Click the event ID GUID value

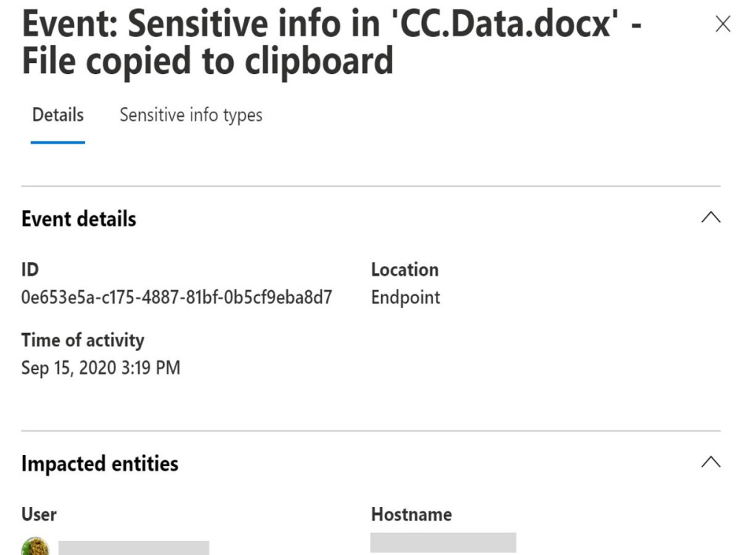pyautogui.click(x=177, y=297)
